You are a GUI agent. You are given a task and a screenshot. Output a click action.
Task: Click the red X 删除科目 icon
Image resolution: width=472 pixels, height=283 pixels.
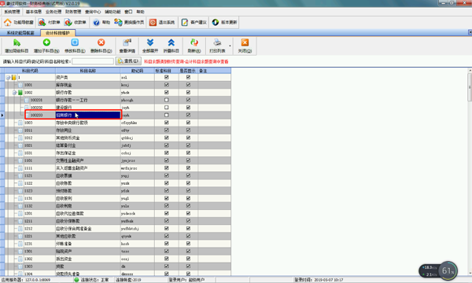pyautogui.click(x=101, y=42)
